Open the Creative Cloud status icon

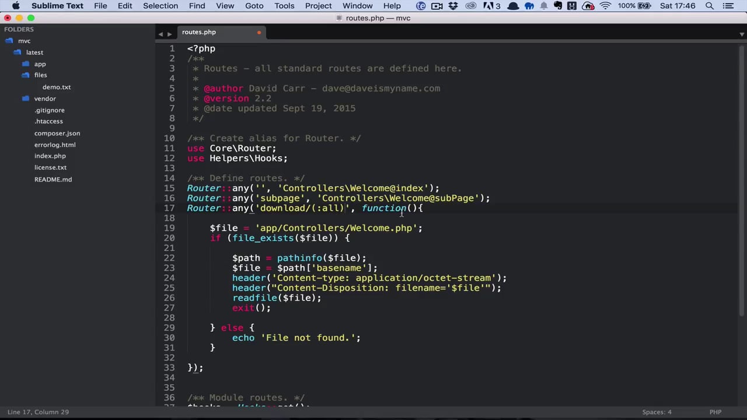click(x=471, y=6)
